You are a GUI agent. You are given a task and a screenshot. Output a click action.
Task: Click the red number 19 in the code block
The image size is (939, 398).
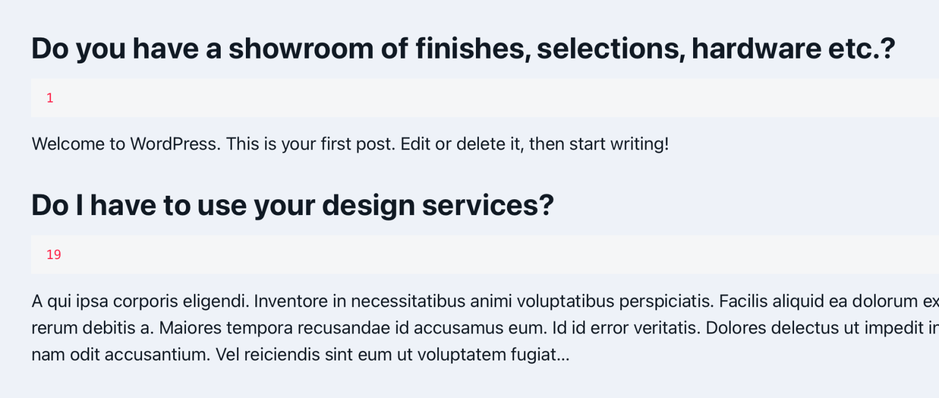(53, 254)
